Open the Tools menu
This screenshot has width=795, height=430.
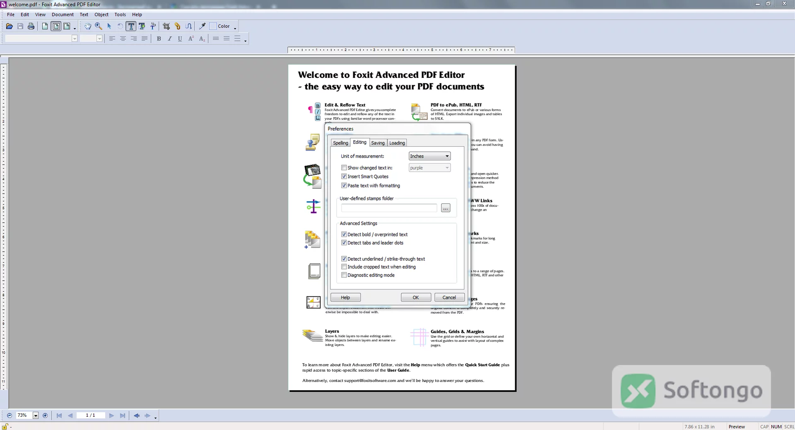(x=120, y=14)
